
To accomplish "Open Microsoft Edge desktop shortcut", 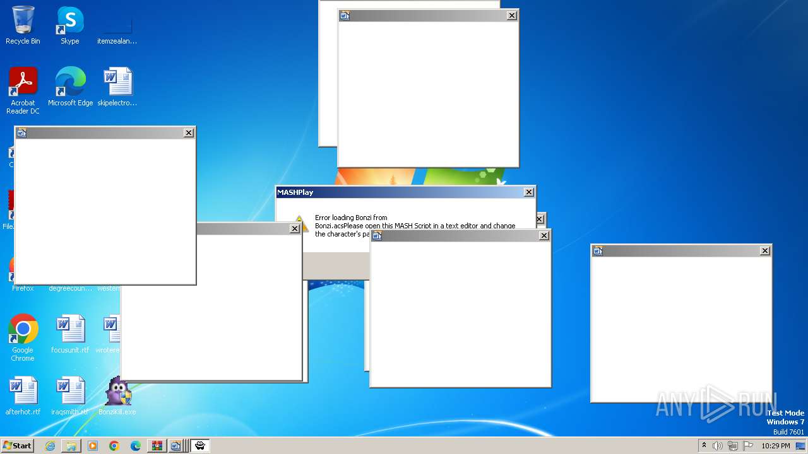I will pyautogui.click(x=70, y=86).
